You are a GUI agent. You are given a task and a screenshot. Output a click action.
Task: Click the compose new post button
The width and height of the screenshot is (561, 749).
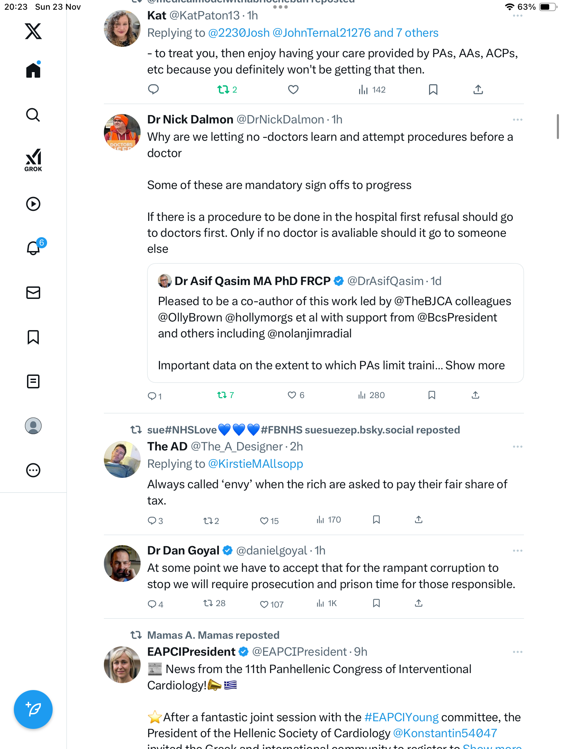pos(33,709)
